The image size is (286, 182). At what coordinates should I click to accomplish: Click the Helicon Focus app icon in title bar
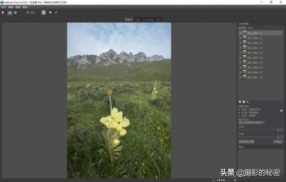tap(2, 2)
